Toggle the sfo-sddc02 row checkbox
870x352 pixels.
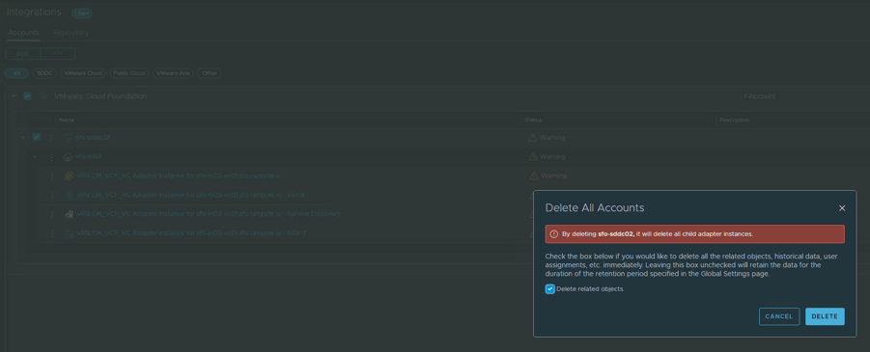coord(37,137)
